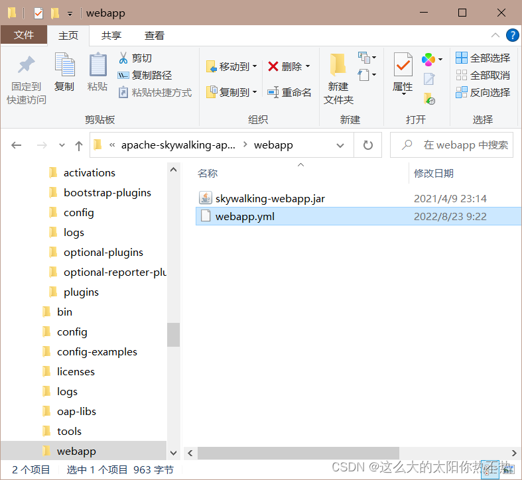Select the activations folder in tree
Screen dimensions: 522x480
click(90, 173)
